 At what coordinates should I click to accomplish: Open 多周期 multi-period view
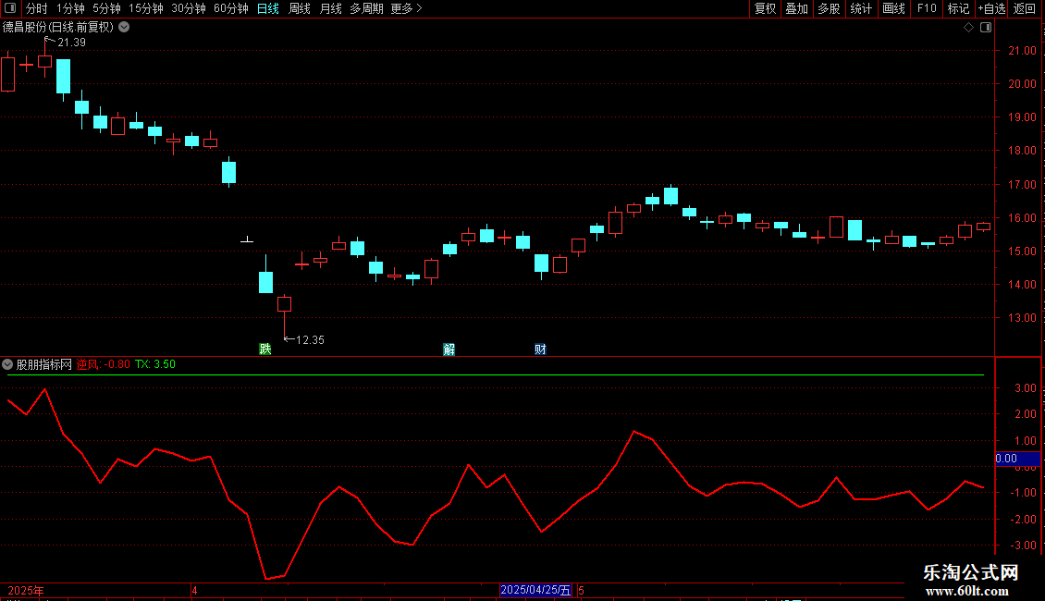tap(366, 8)
